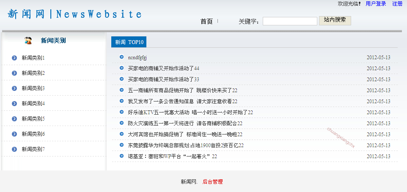Click the bullet icon before 买家电的商铺又开始作活动了44

(x=121, y=68)
